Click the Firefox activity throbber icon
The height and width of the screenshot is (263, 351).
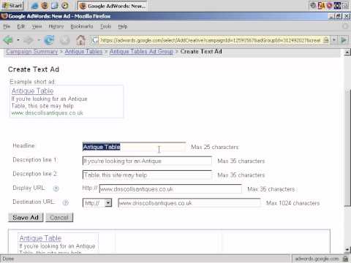(x=345, y=26)
